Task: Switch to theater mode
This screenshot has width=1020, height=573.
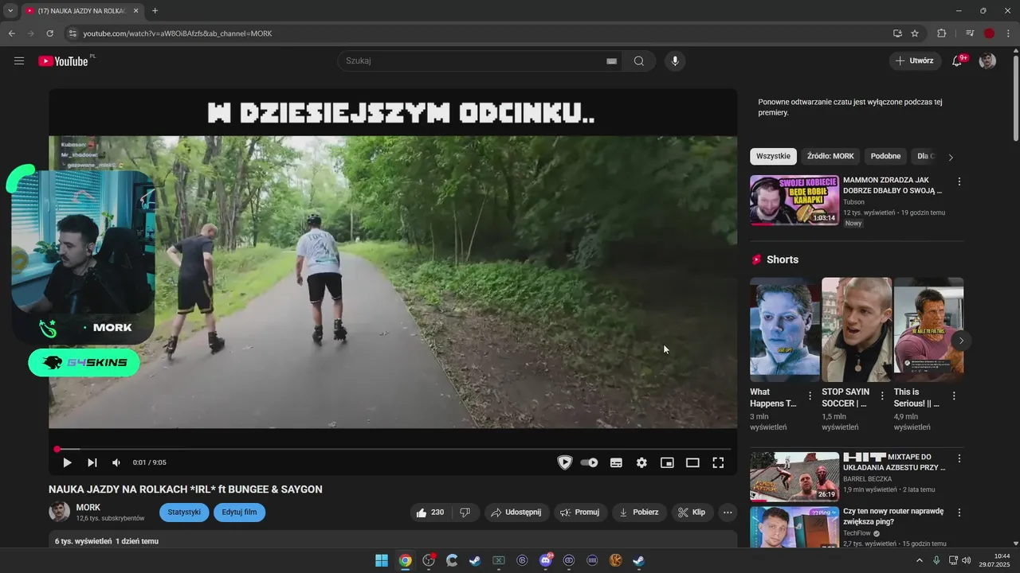Action: pos(692,462)
